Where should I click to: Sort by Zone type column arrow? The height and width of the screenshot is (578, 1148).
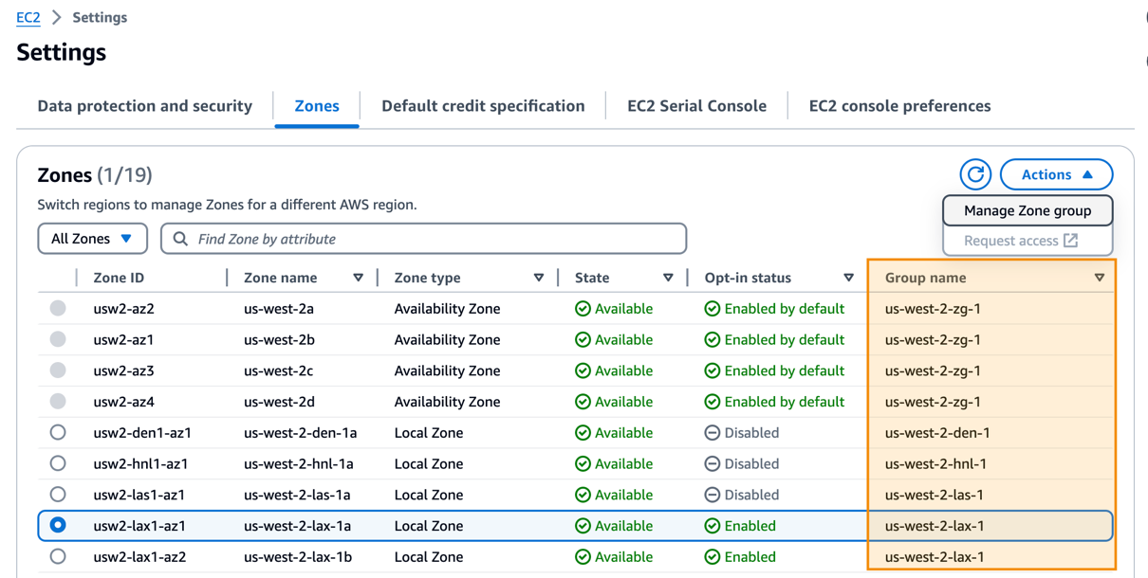(x=539, y=278)
